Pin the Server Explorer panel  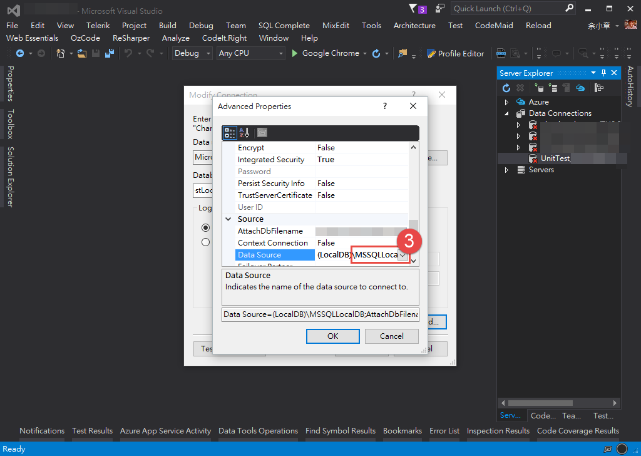click(604, 73)
